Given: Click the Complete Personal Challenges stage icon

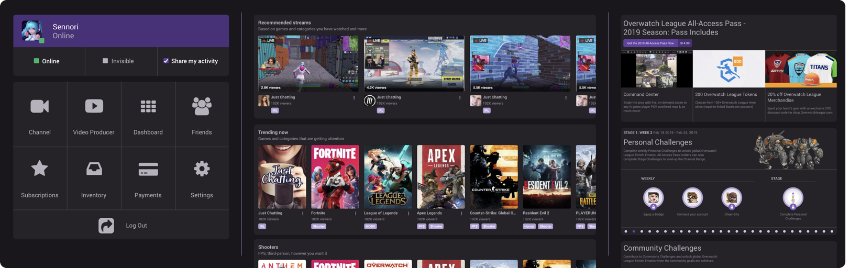Looking at the screenshot, I should pyautogui.click(x=793, y=198).
